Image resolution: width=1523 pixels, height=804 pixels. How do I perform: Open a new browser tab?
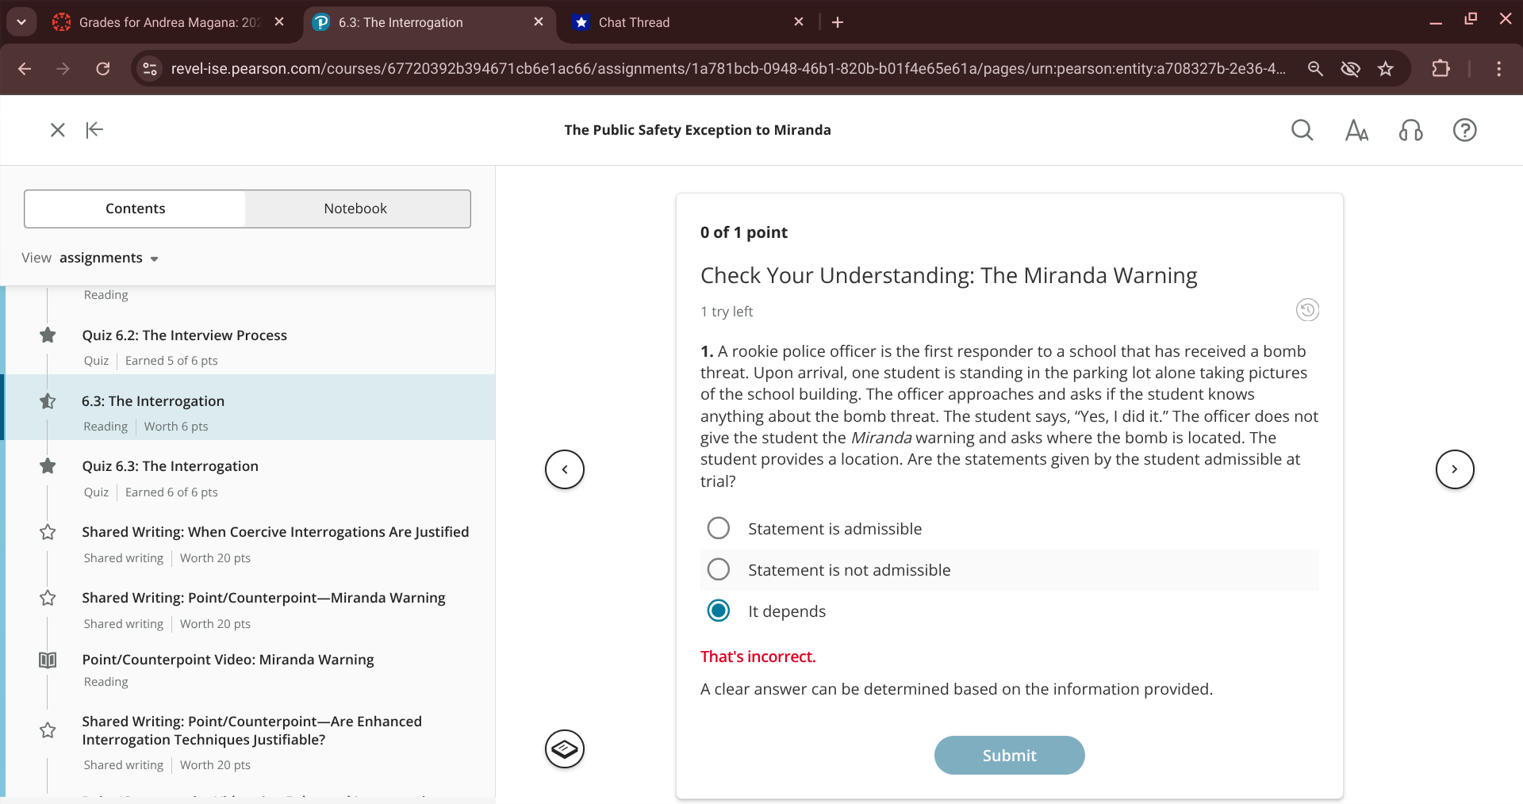(838, 22)
